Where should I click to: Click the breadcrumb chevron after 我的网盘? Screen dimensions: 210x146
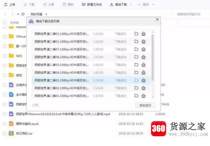coord(46,14)
